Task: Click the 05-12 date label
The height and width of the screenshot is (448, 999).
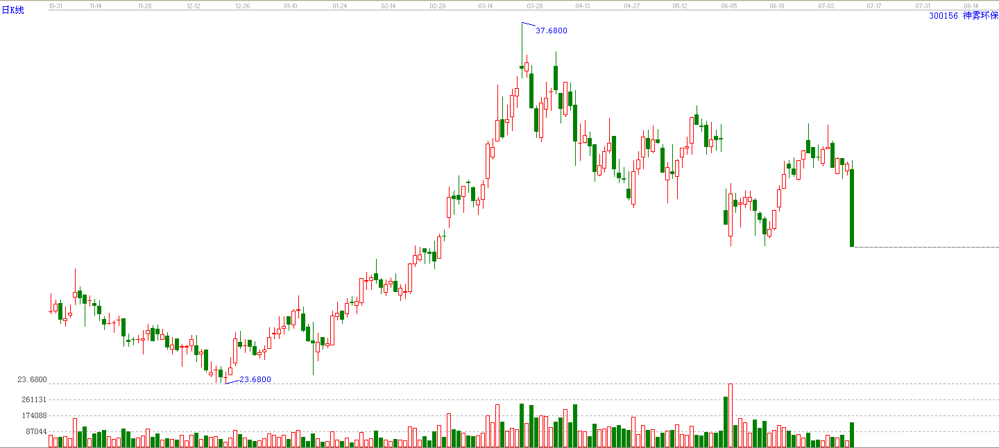Action: (x=680, y=5)
